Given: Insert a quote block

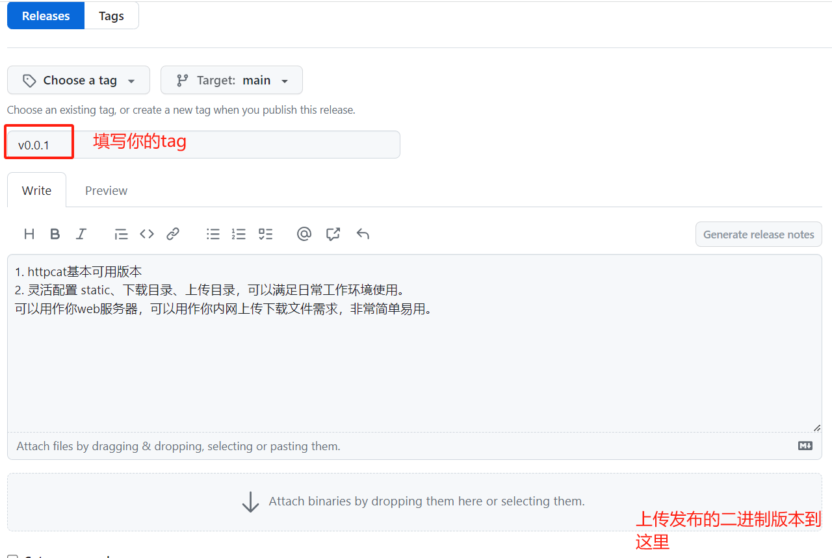Looking at the screenshot, I should point(121,234).
